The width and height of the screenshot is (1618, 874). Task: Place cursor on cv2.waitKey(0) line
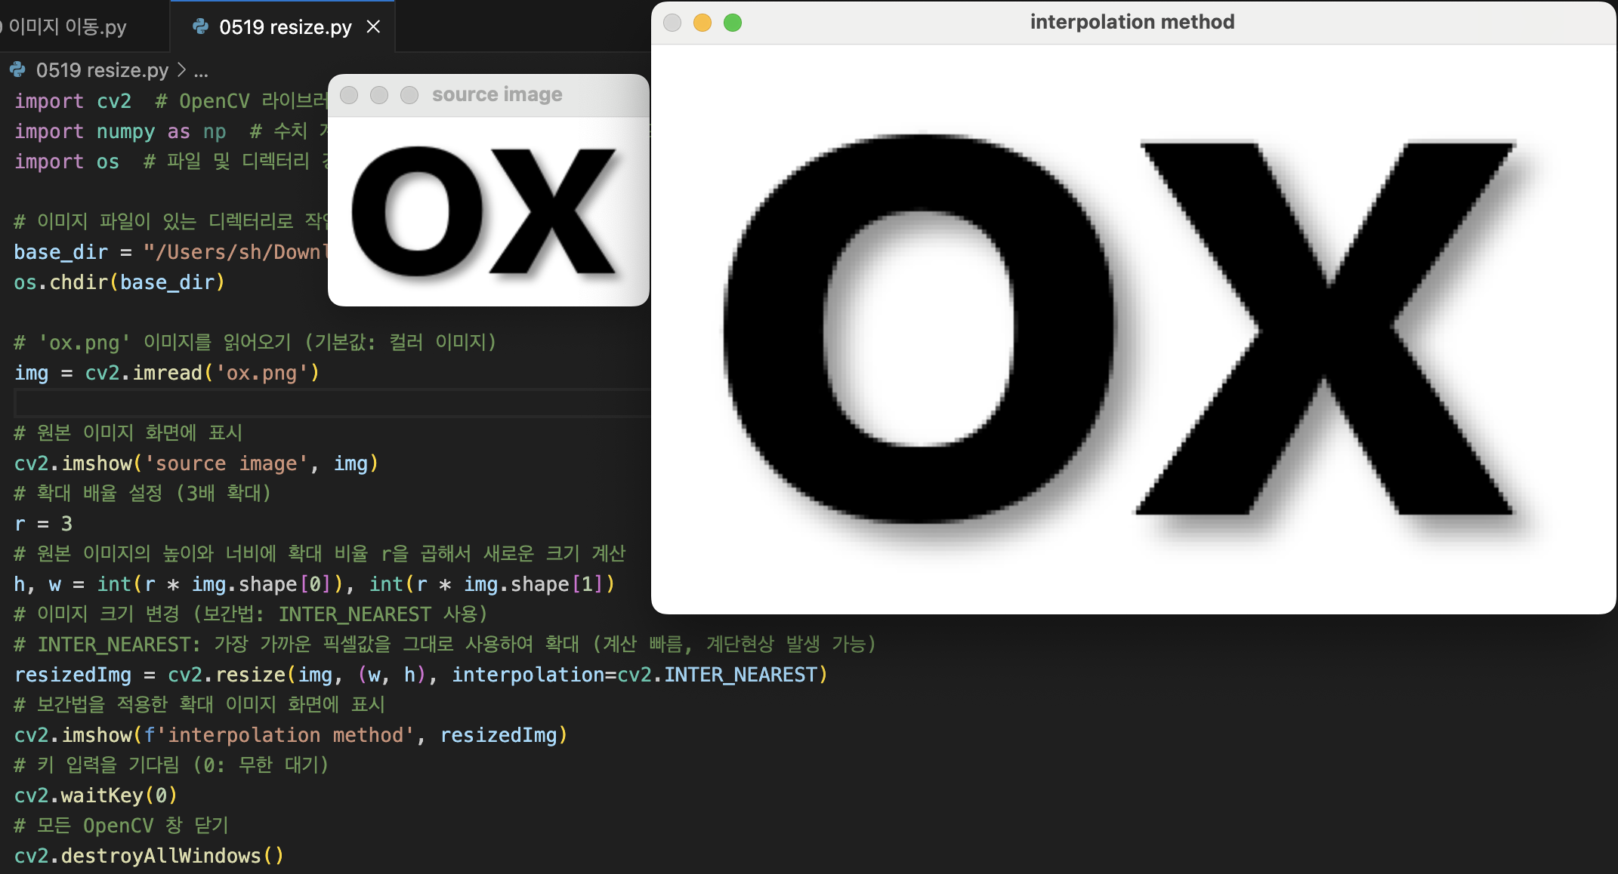pyautogui.click(x=96, y=796)
